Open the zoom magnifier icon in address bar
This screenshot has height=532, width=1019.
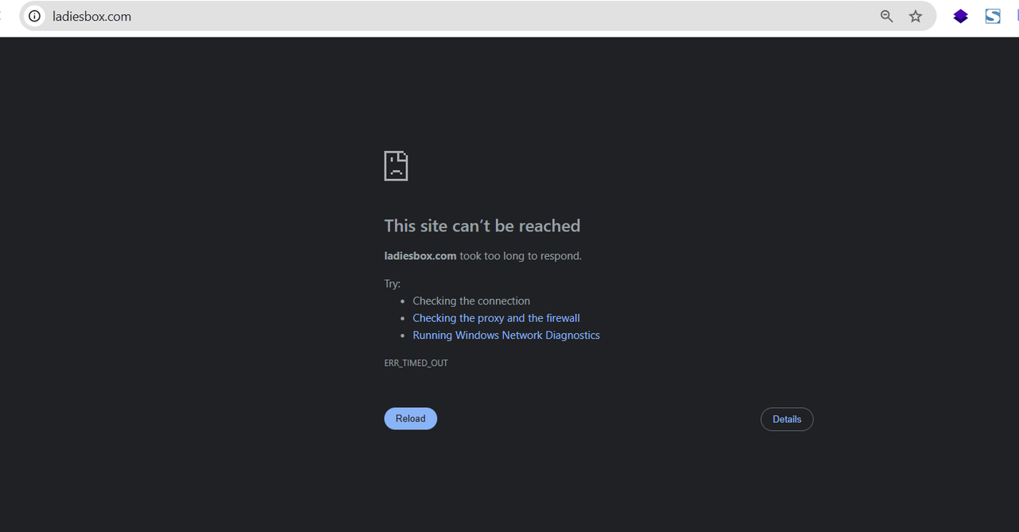887,16
